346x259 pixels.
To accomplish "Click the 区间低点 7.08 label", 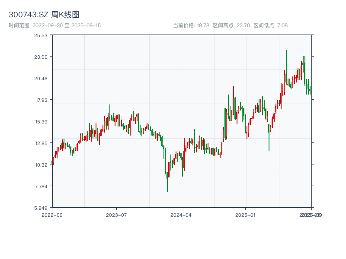I will (270, 25).
